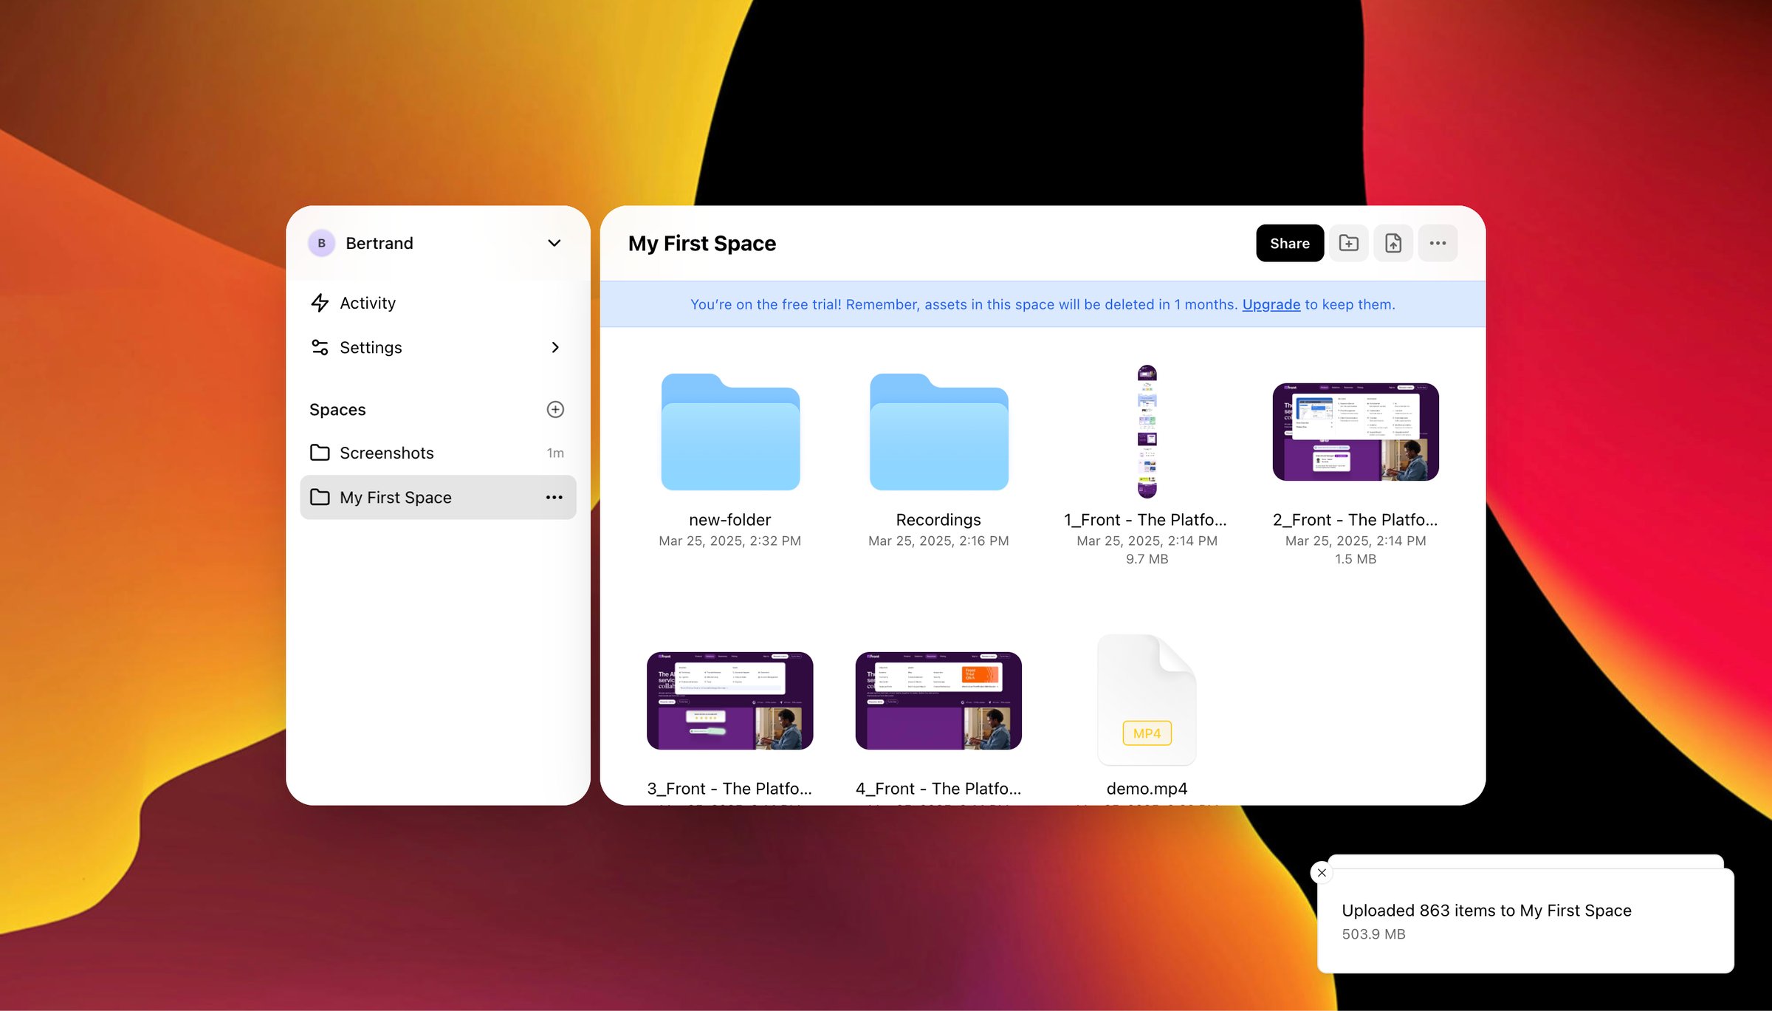Select the Screenshots space
Image resolution: width=1772 pixels, height=1011 pixels.
(438, 453)
